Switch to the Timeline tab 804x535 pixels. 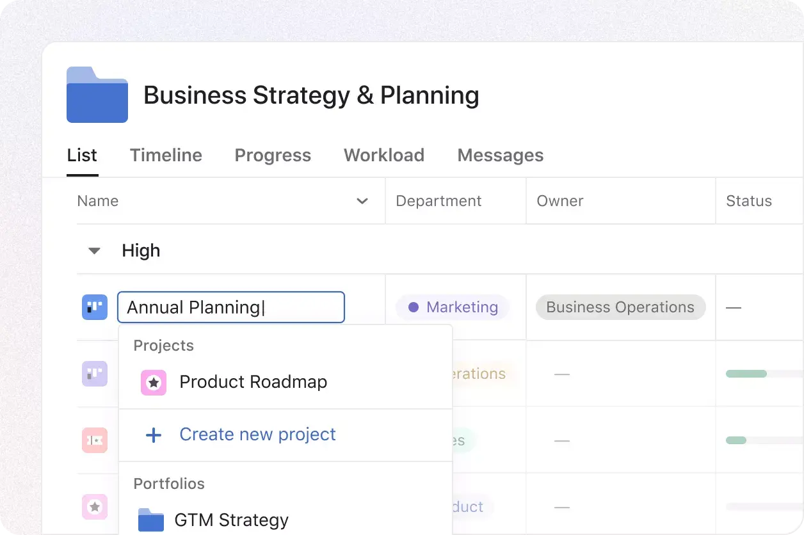pyautogui.click(x=166, y=155)
